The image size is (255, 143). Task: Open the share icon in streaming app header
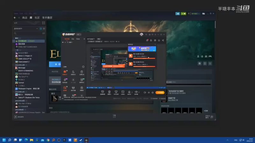tap(163, 40)
